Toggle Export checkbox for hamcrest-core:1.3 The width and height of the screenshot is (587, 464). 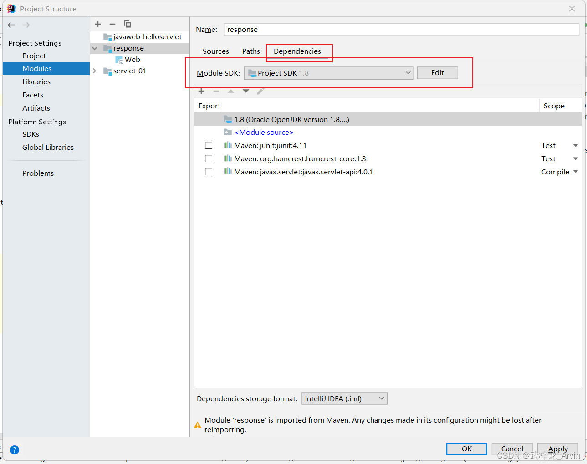(x=209, y=158)
